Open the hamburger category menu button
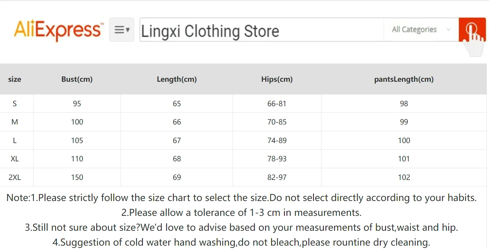 click(122, 30)
